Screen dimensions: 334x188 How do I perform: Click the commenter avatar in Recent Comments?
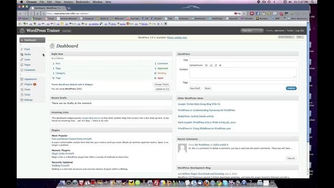pyautogui.click(x=182, y=148)
